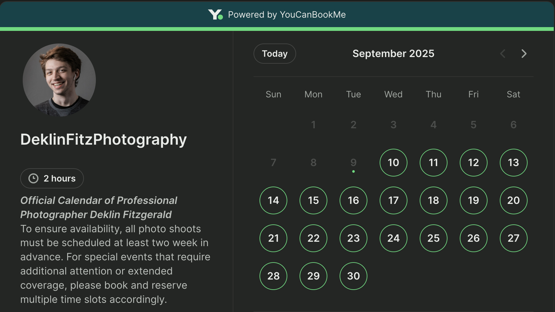Select Wednesday the 24th
Image resolution: width=555 pixels, height=312 pixels.
coord(393,238)
